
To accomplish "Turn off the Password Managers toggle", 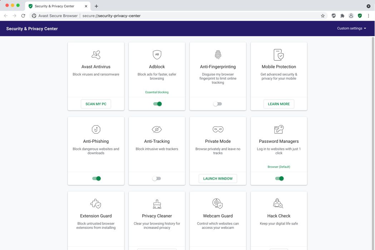I will click(279, 178).
